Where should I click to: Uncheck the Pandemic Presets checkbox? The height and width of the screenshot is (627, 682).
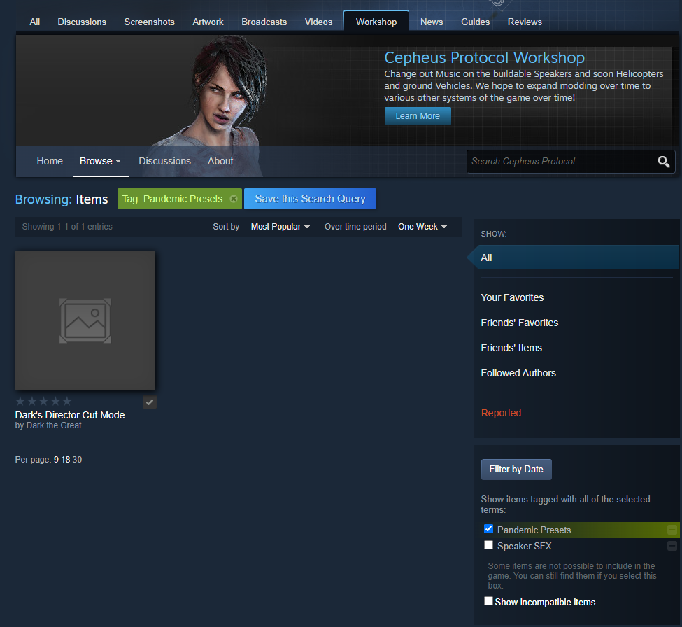pos(488,529)
